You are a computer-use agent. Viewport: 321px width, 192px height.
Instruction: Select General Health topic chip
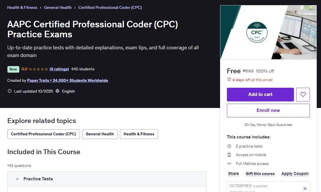point(100,134)
